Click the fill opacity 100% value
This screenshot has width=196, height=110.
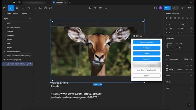[x=180, y=69]
